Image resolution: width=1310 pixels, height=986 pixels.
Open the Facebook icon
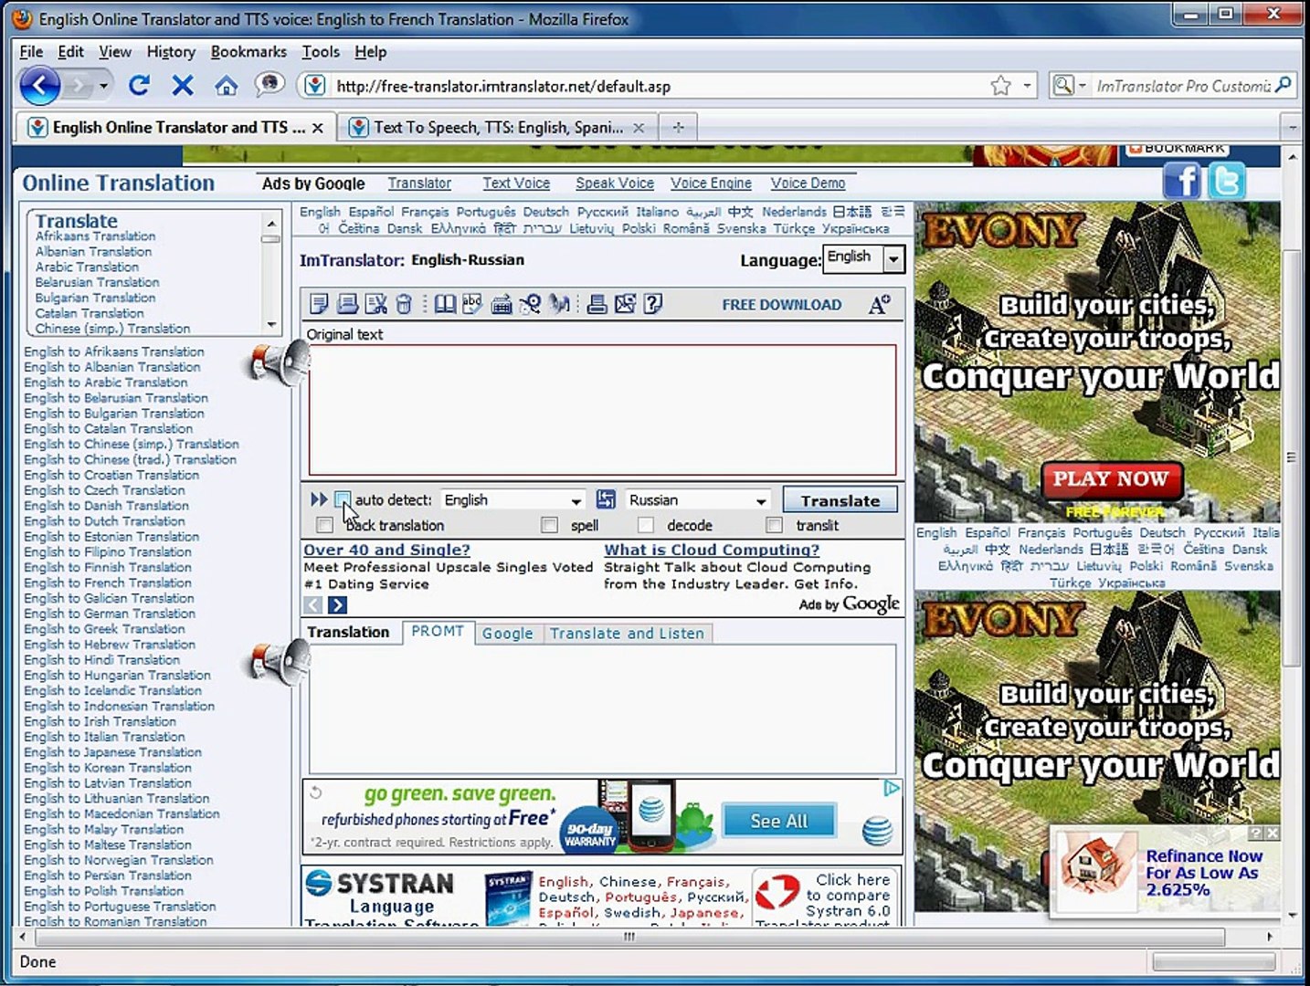[x=1182, y=181]
